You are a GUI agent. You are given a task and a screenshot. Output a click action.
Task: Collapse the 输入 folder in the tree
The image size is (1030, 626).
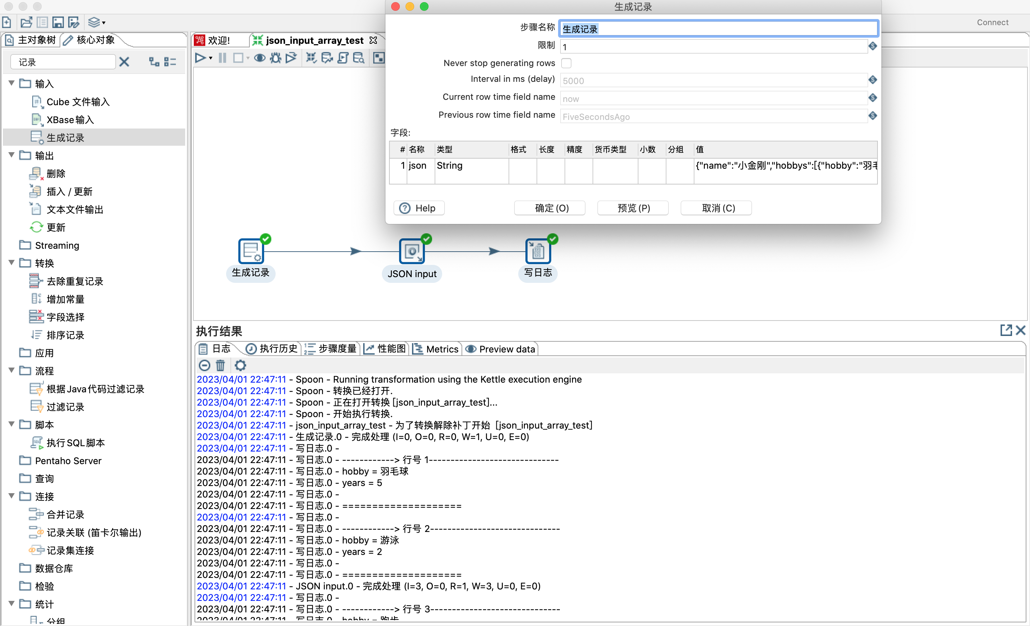pyautogui.click(x=11, y=83)
